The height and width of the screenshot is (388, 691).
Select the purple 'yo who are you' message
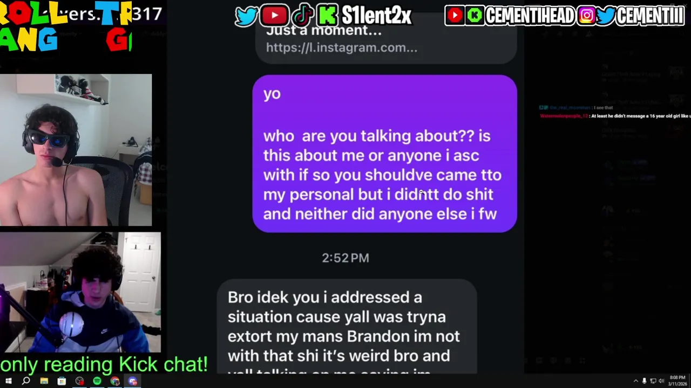(385, 154)
